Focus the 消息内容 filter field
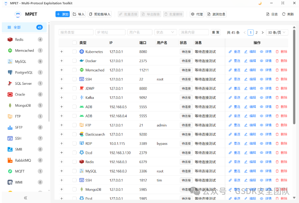 coord(194,32)
